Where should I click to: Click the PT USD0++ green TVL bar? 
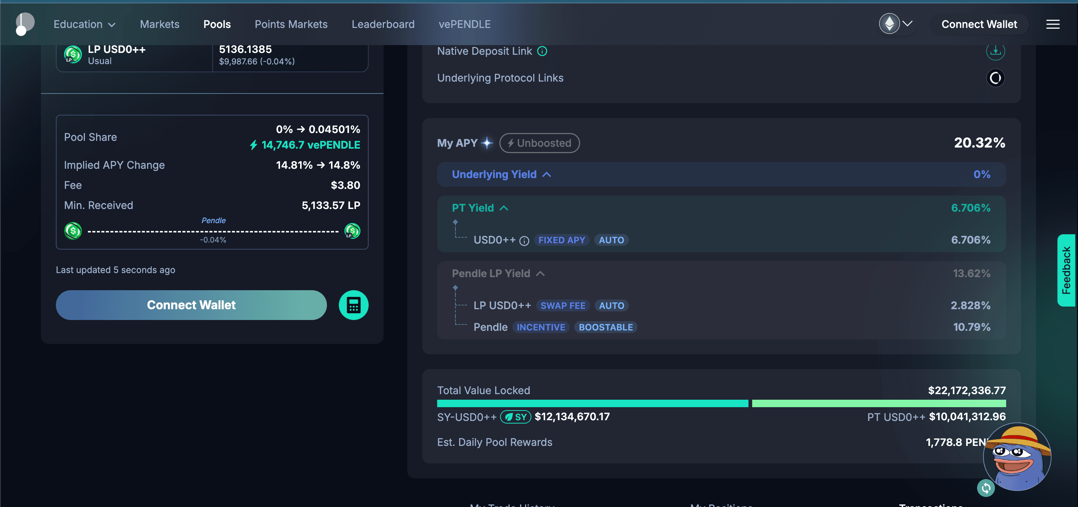click(x=879, y=403)
